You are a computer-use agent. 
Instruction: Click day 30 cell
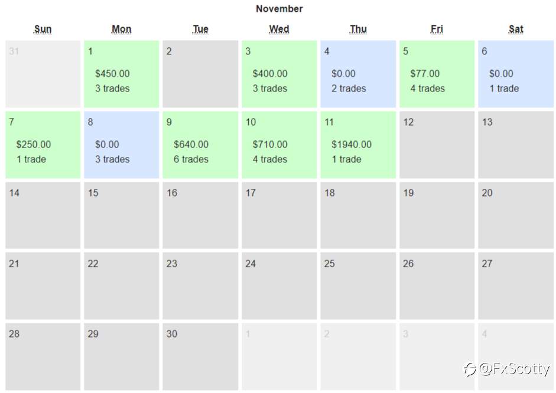[x=200, y=356]
